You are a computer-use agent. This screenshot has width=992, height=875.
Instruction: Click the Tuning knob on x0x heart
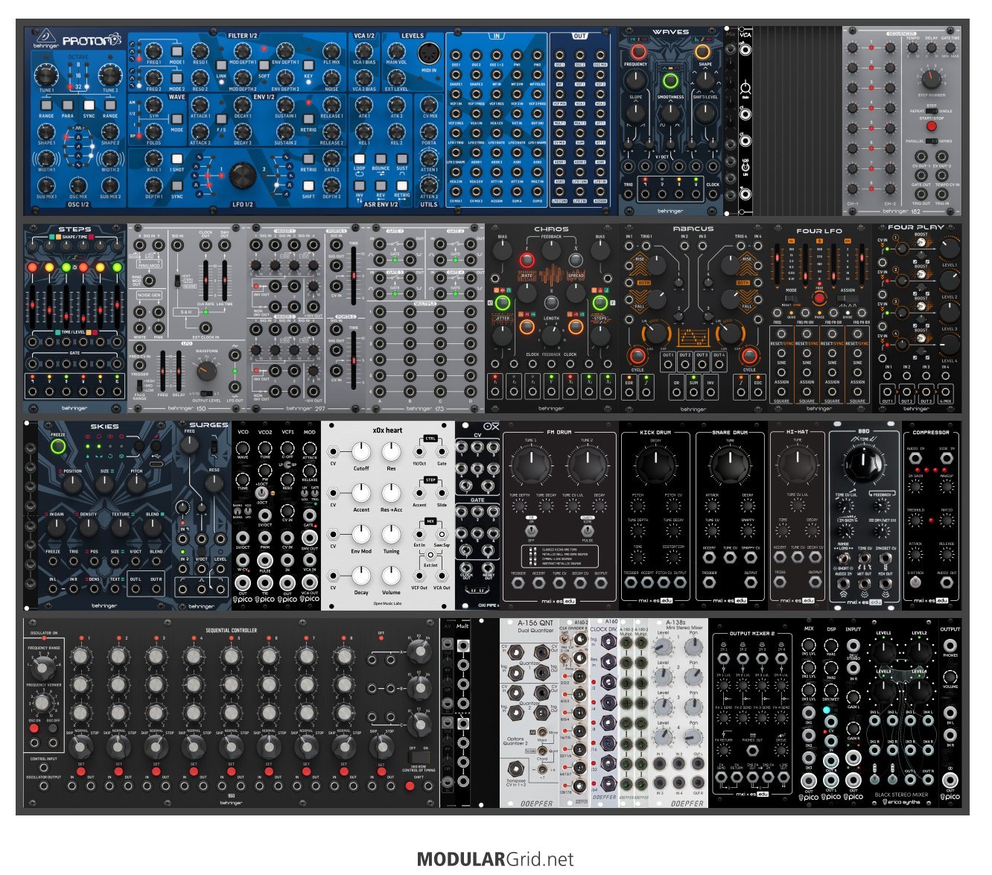click(x=391, y=535)
